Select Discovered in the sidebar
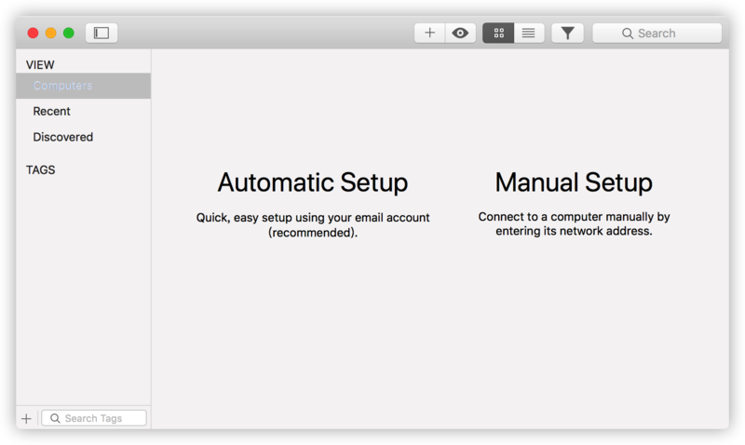 (83, 137)
